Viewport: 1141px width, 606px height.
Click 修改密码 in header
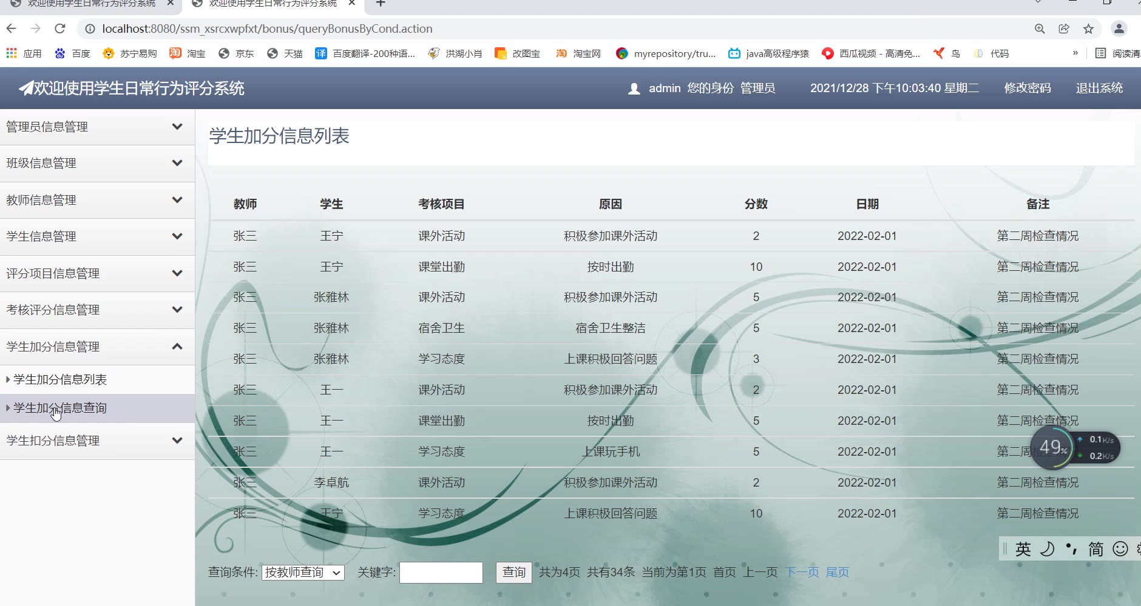pos(1028,88)
